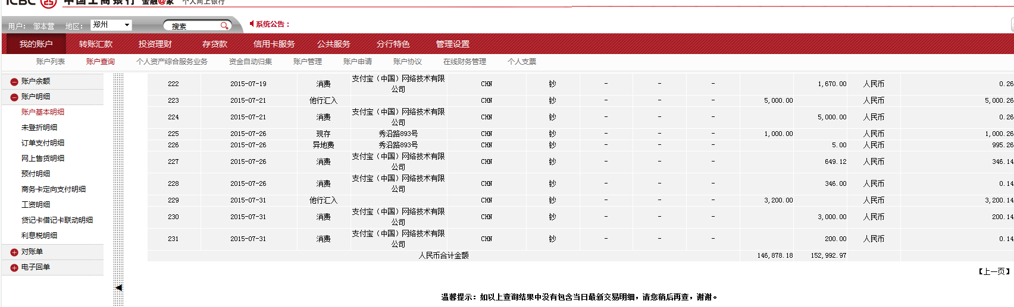Go to the previous page via 上一页

coord(994,272)
